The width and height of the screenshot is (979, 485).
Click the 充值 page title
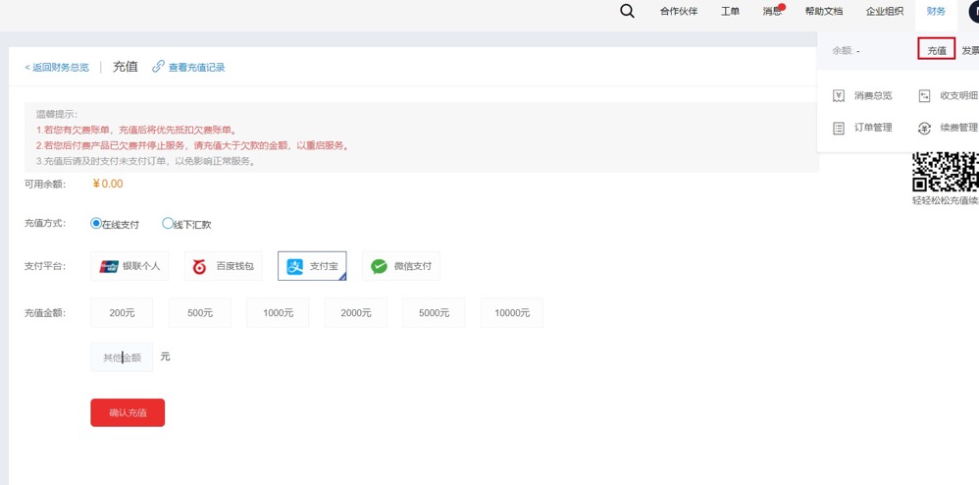(125, 66)
